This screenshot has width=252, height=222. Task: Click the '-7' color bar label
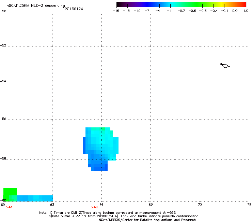147,11
